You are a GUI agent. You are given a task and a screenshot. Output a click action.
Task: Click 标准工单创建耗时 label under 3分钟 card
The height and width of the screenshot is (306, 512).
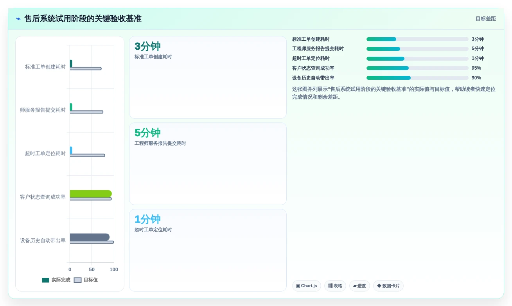tap(153, 57)
